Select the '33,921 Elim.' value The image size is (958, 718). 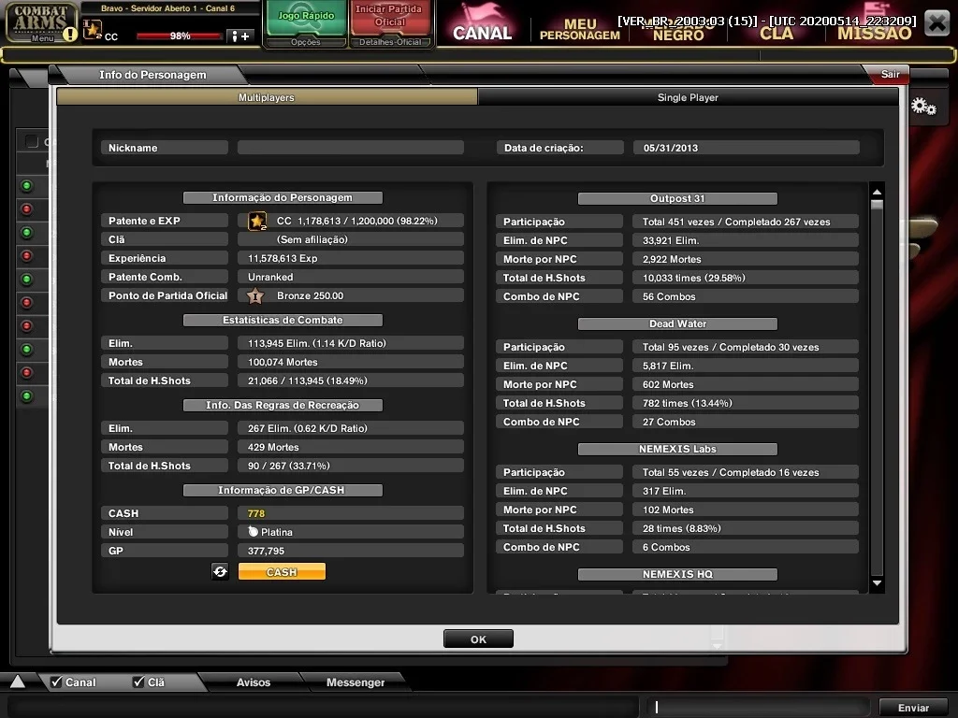pos(670,240)
